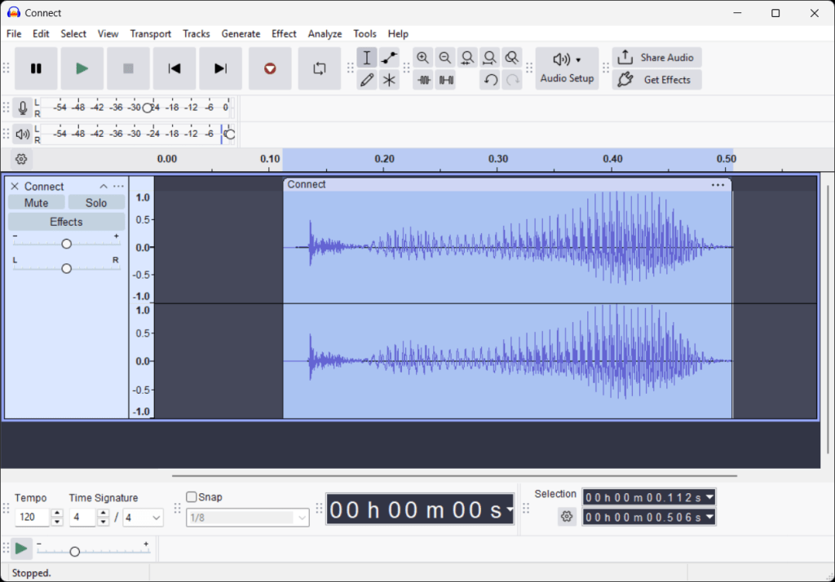Toggle the Loop button
This screenshot has width=835, height=582.
319,68
